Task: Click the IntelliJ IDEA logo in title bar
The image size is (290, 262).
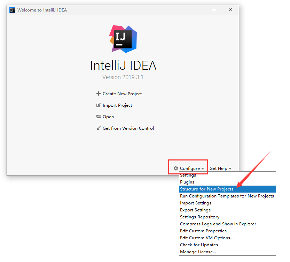Action: [x=12, y=10]
